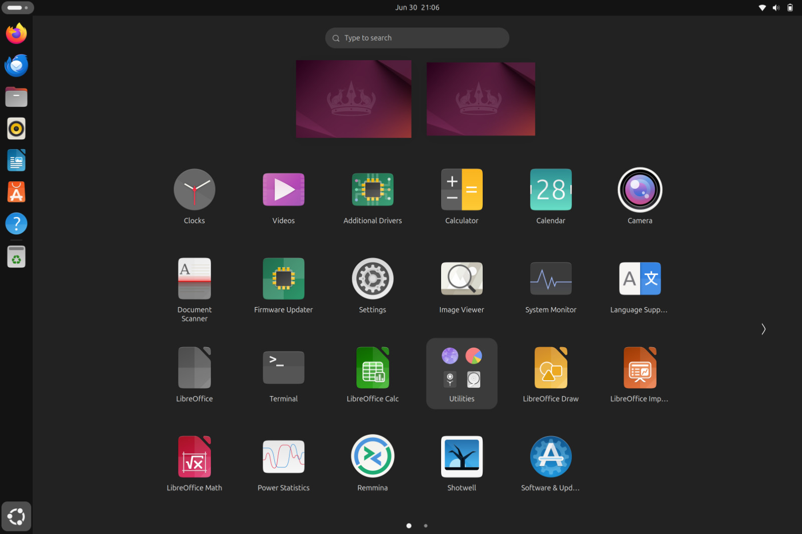
Task: Toggle Show Apps button in dock
Action: [x=17, y=516]
